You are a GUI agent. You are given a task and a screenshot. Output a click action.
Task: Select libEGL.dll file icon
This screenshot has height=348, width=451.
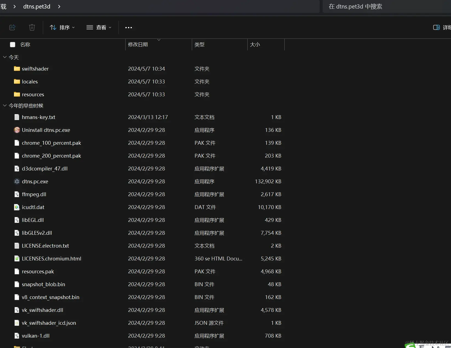(17, 220)
